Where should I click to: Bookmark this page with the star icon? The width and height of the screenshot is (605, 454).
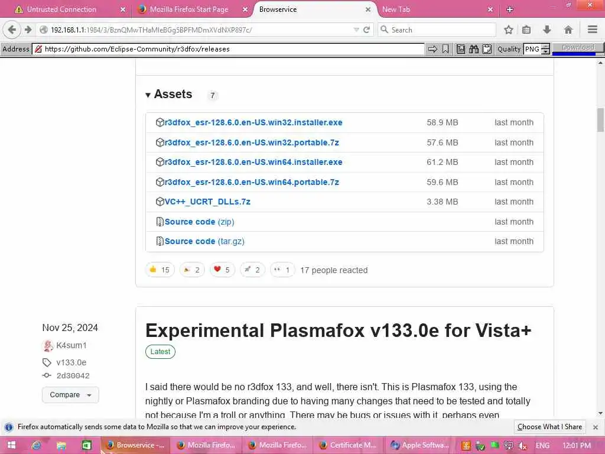tap(509, 30)
